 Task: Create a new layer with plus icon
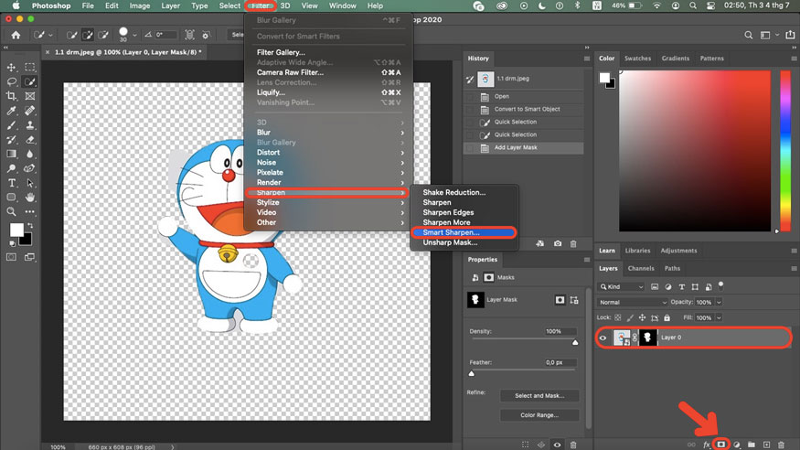[x=766, y=444]
